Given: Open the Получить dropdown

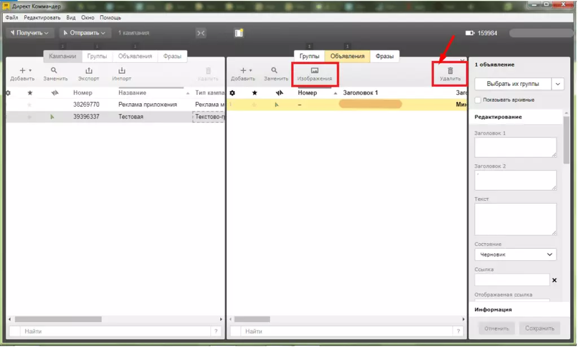Looking at the screenshot, I should coord(29,33).
